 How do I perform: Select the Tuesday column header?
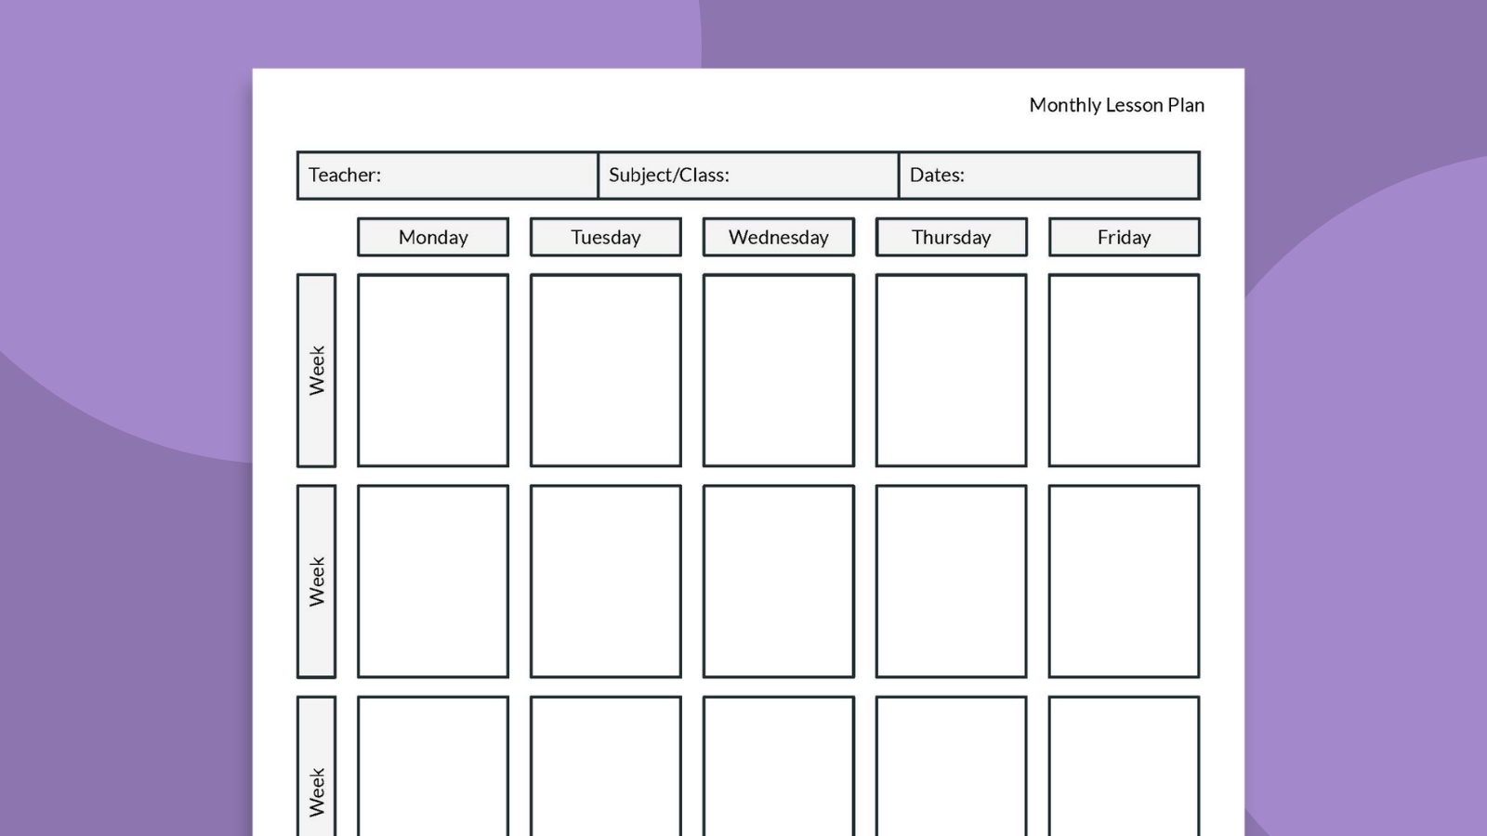click(x=605, y=237)
